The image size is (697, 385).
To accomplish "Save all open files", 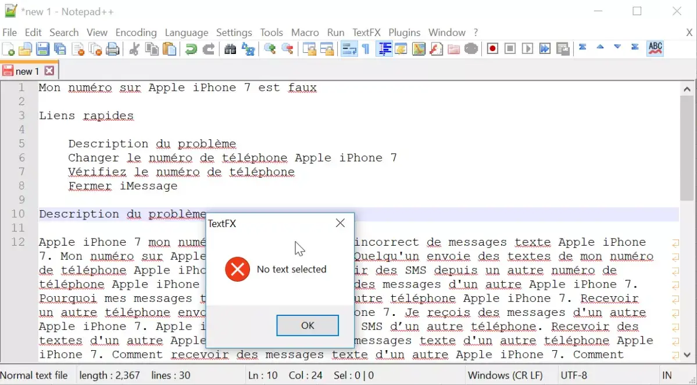I will (x=60, y=49).
